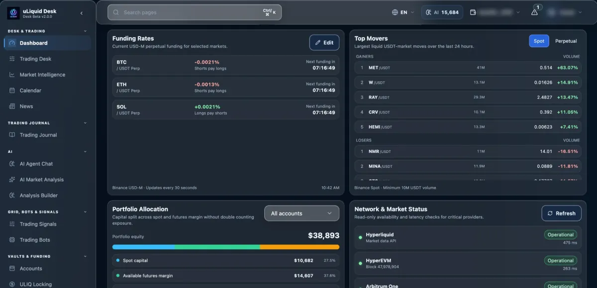
Task: Click the Analysis Builder icon
Action: tap(12, 196)
